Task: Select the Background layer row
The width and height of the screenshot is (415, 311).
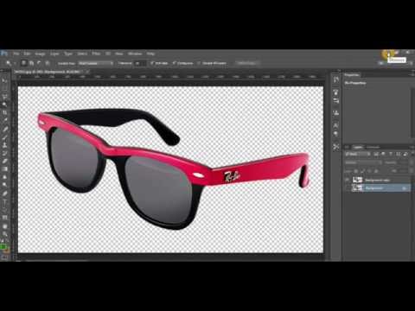Action: 377,188
